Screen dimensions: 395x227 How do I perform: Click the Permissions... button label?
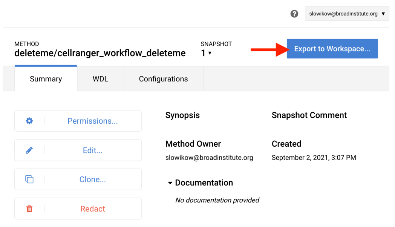pos(93,121)
